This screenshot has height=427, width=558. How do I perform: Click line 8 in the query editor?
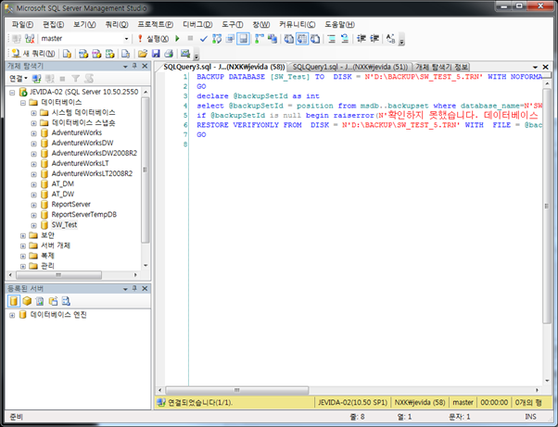click(x=366, y=144)
